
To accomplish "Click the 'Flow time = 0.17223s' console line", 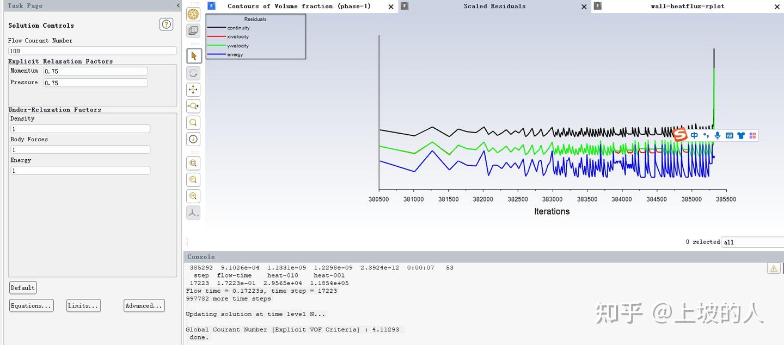I will pos(261,291).
